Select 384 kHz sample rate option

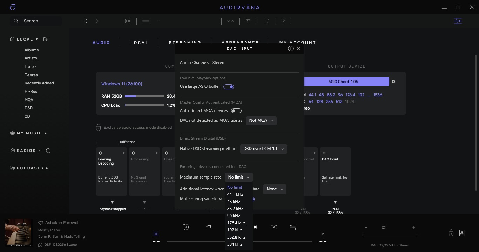[235, 244]
